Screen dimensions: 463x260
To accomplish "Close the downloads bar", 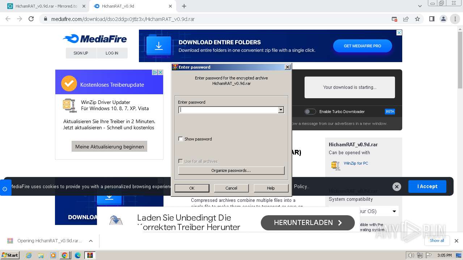I will (456, 241).
